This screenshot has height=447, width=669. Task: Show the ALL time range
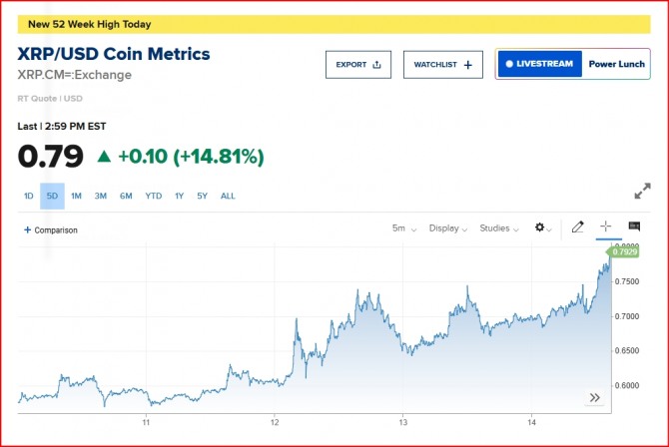[228, 196]
